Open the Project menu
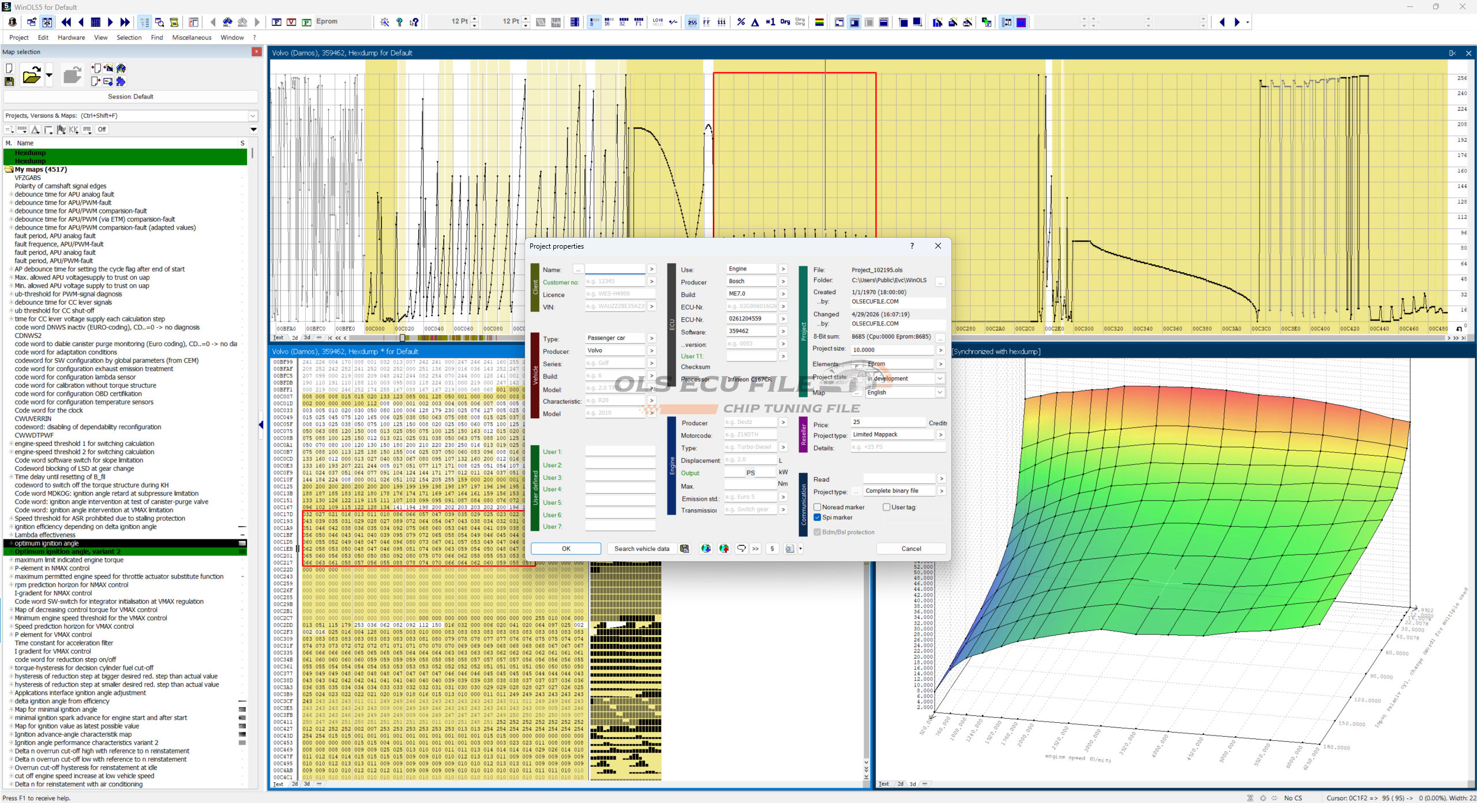The image size is (1477, 803). 18,37
